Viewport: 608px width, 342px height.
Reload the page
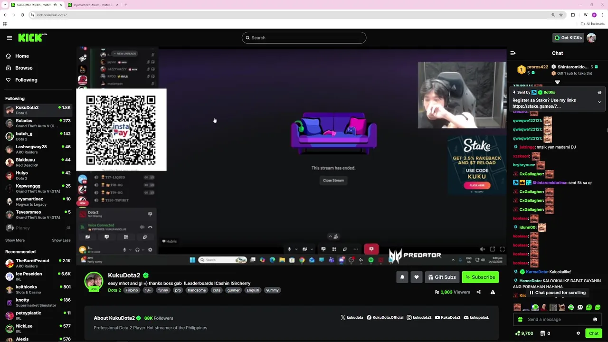pyautogui.click(x=22, y=15)
